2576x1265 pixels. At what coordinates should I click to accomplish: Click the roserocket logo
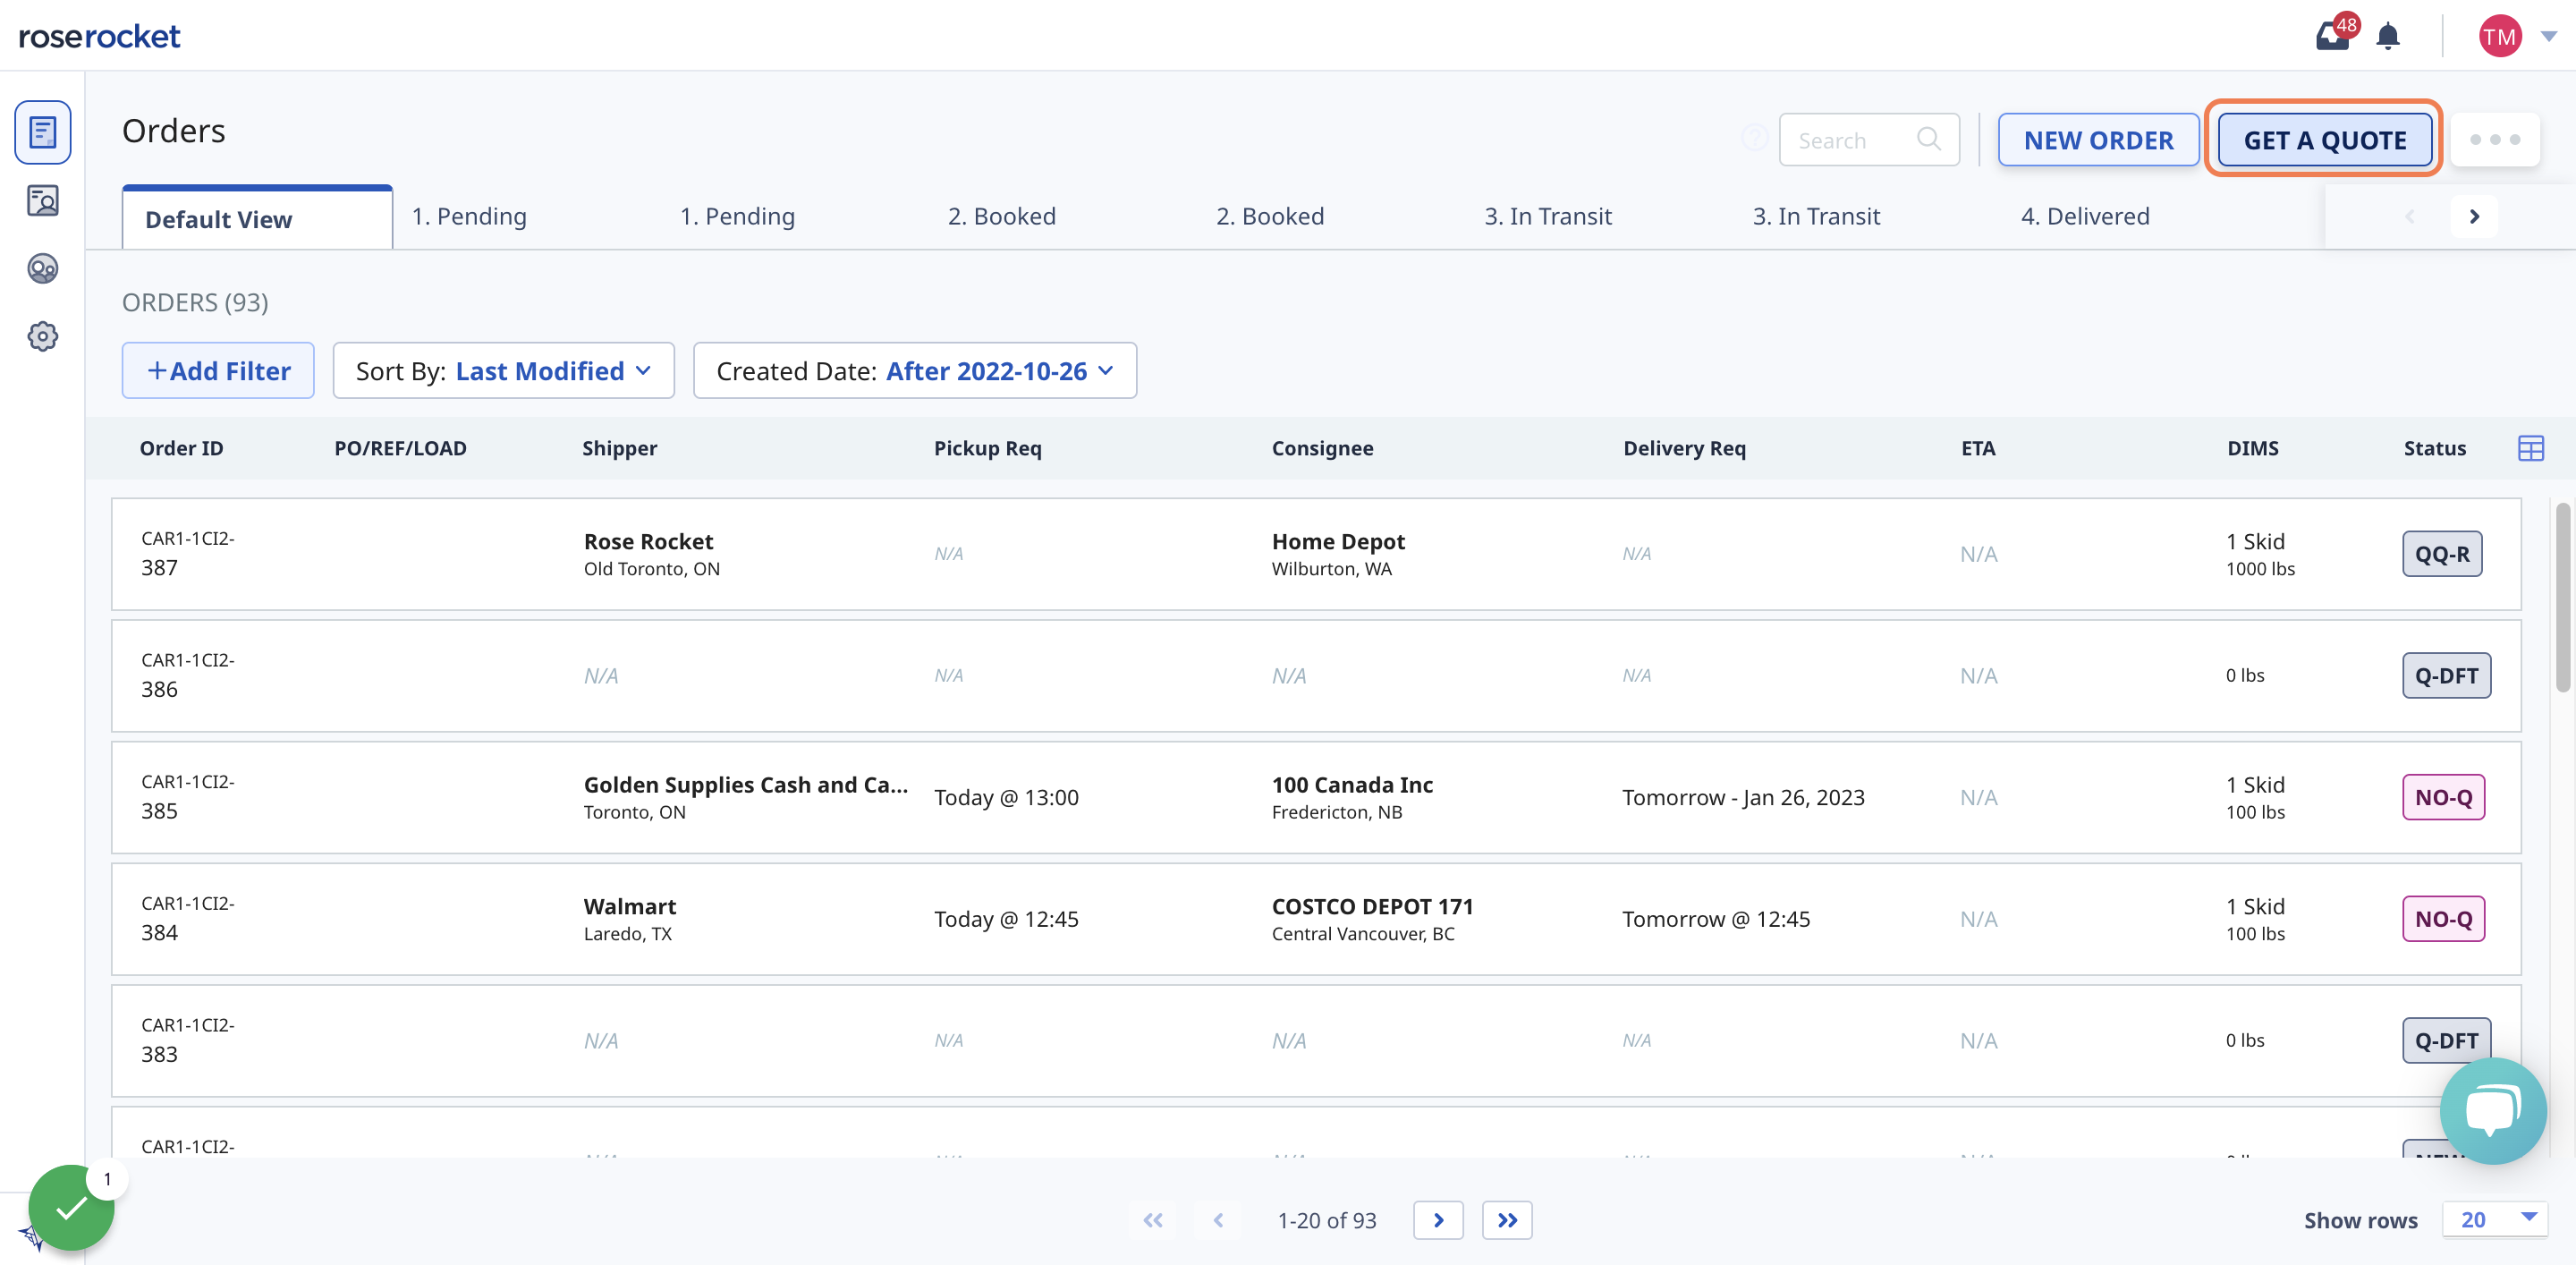[x=99, y=36]
